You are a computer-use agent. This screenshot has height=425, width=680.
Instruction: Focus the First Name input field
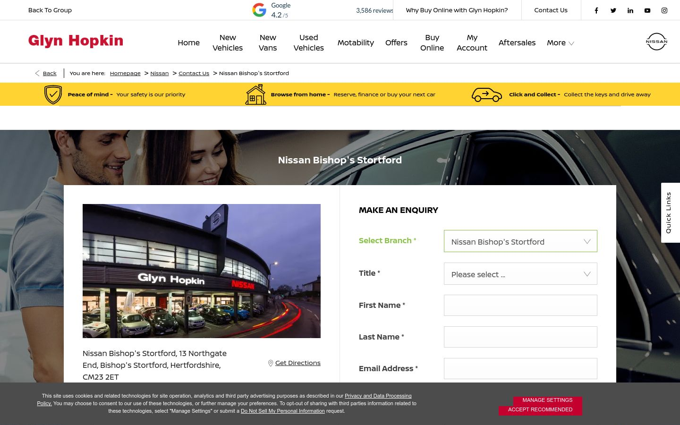click(520, 306)
